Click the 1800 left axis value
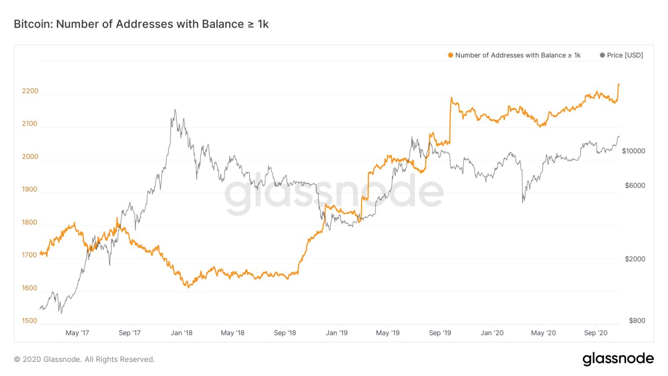The height and width of the screenshot is (376, 668). pyautogui.click(x=30, y=222)
